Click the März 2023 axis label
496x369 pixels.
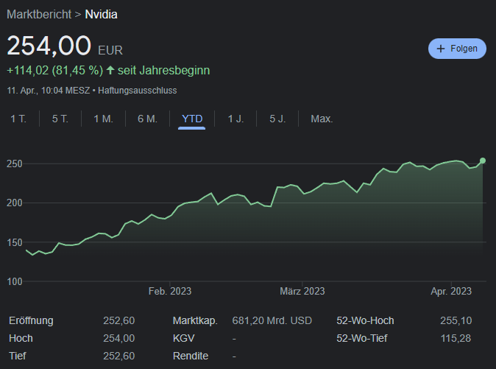302,292
